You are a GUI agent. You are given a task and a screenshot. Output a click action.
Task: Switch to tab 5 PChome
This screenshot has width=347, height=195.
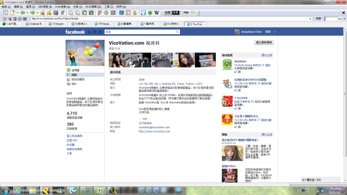tap(104, 24)
